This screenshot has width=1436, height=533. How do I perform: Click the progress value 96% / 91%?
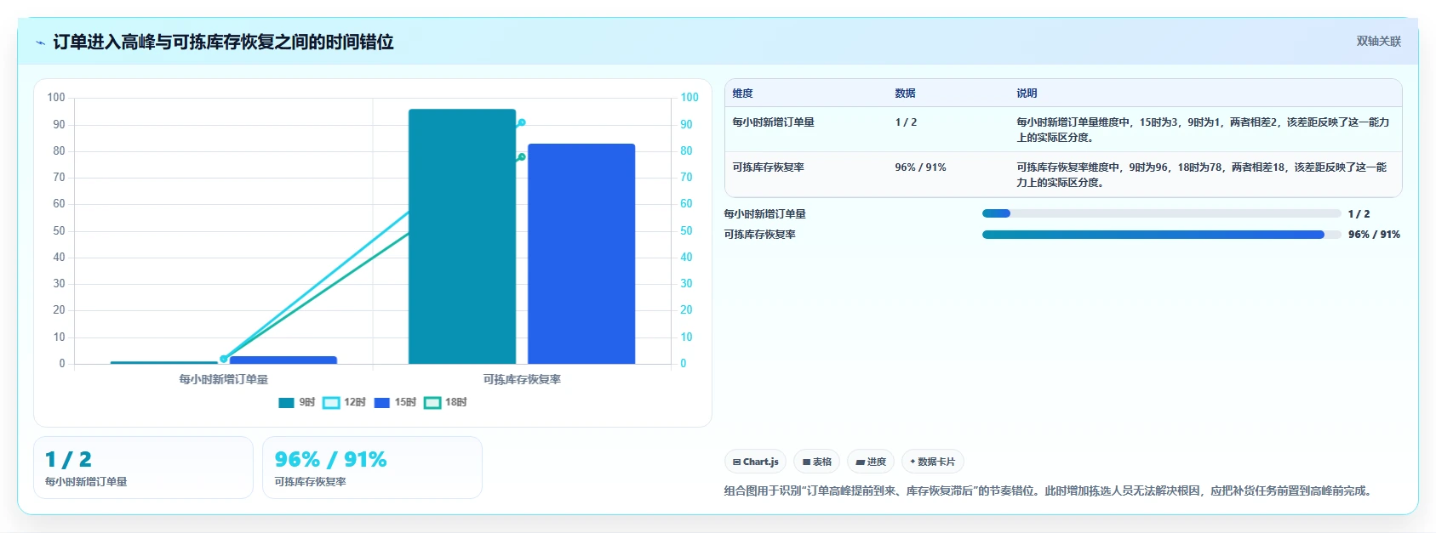point(1374,235)
